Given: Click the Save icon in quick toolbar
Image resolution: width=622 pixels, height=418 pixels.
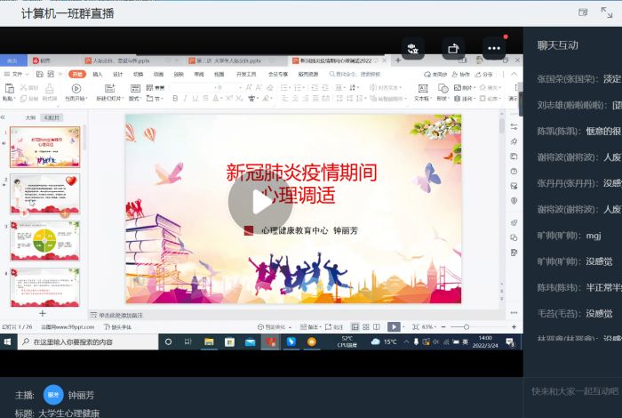Looking at the screenshot, I should tap(39, 74).
